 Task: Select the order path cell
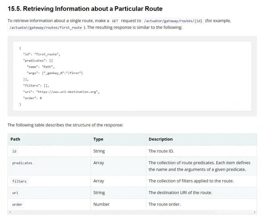click(x=17, y=205)
